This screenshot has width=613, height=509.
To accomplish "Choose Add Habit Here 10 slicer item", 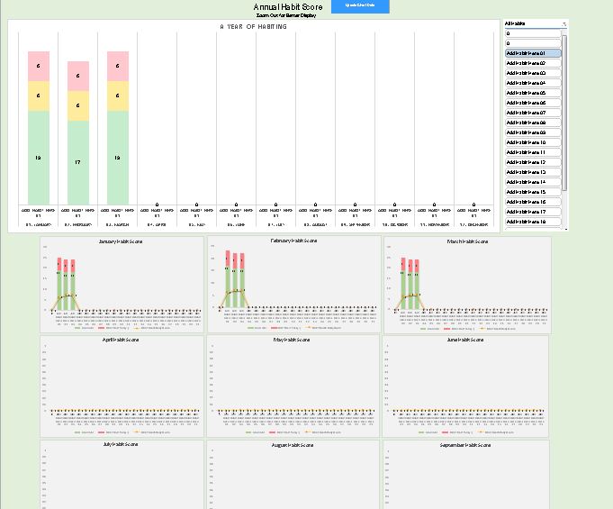I will 533,142.
